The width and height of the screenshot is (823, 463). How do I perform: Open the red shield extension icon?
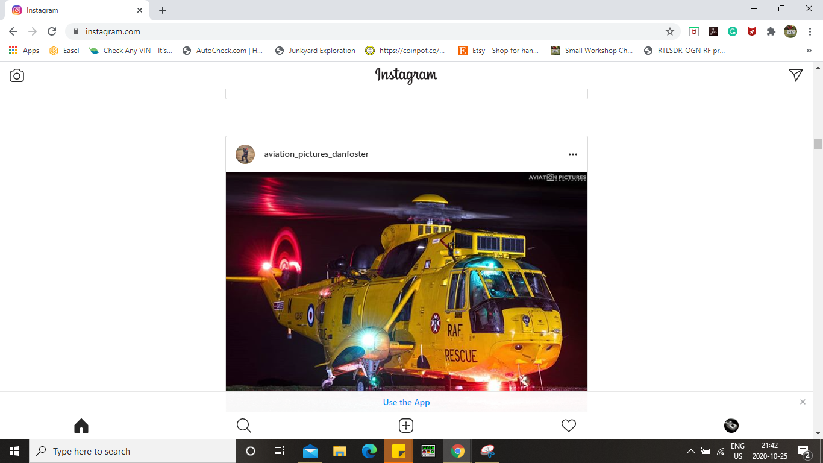point(752,31)
